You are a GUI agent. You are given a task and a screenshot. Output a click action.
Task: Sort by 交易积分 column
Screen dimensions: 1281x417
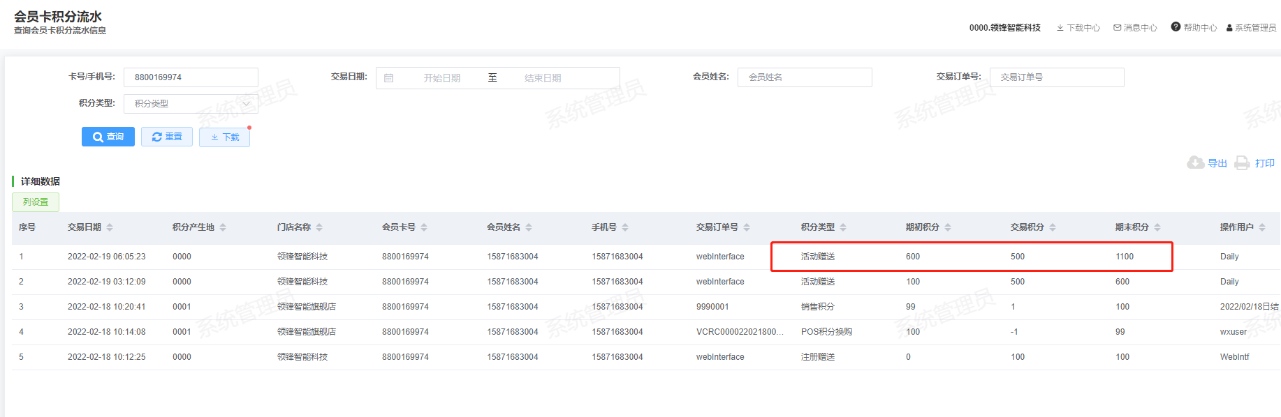pos(1053,227)
